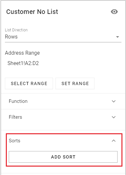The image size is (126, 175).
Task: Click the underline of List Direction combo box
Action: pyautogui.click(x=63, y=42)
